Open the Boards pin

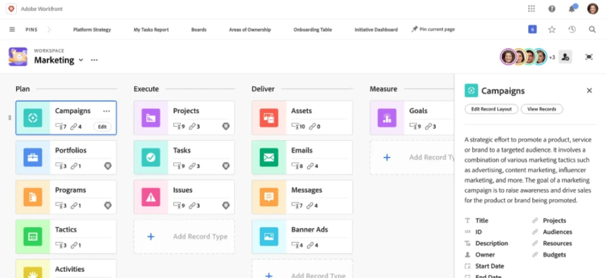coord(198,29)
